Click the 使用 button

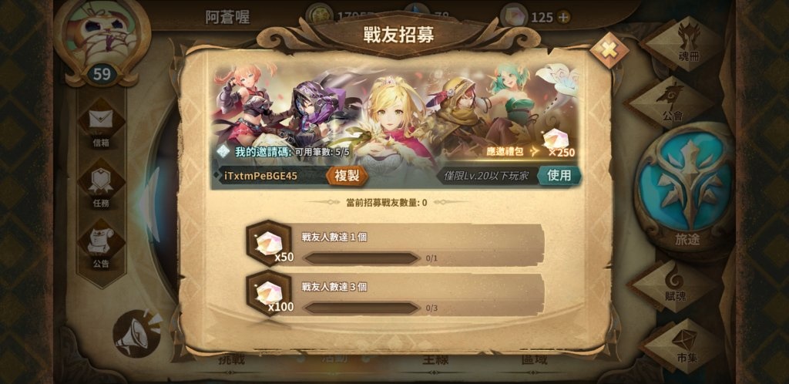[x=559, y=175]
